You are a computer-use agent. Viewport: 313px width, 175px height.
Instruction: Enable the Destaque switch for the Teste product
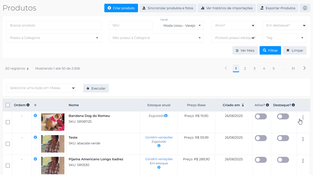point(283,138)
